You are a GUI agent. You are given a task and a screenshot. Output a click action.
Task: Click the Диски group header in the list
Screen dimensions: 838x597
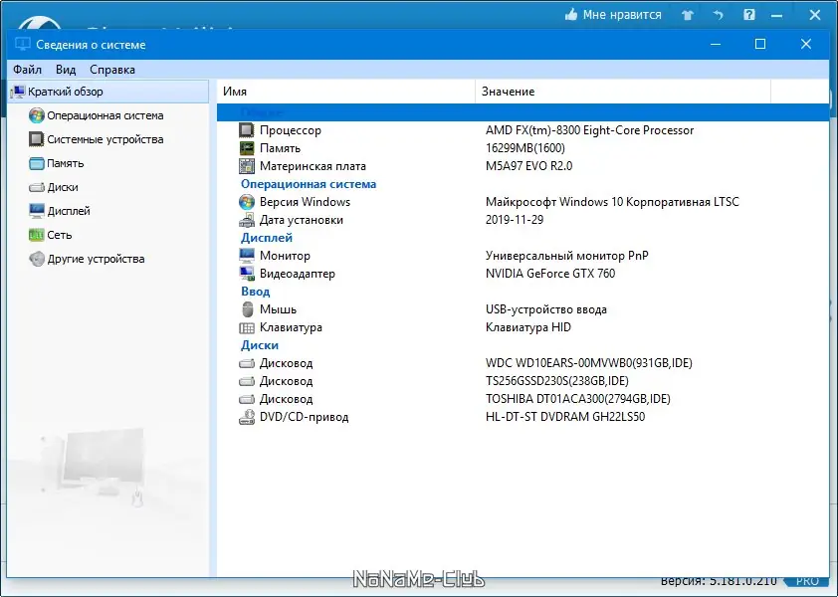click(x=260, y=345)
